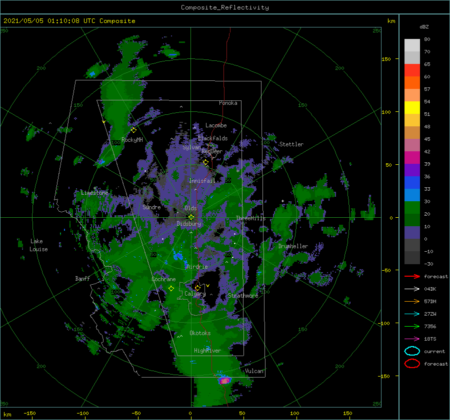This screenshot has height=420, width=450.
Task: Click the white 04DK arrow icon
Action: [x=412, y=289]
